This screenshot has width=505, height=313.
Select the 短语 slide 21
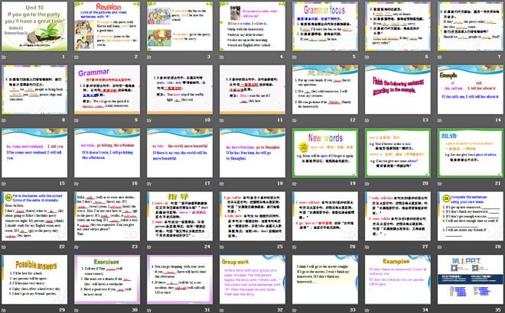pyautogui.click(x=471, y=153)
